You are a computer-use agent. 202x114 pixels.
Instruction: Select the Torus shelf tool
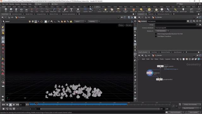coord(21,10)
